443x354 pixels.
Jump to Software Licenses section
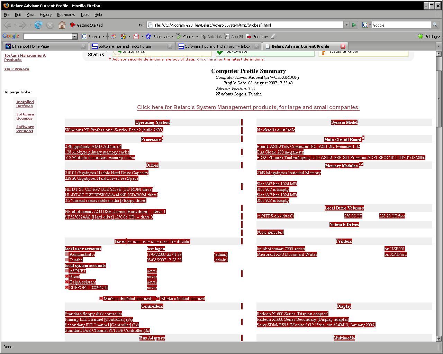coord(25,116)
